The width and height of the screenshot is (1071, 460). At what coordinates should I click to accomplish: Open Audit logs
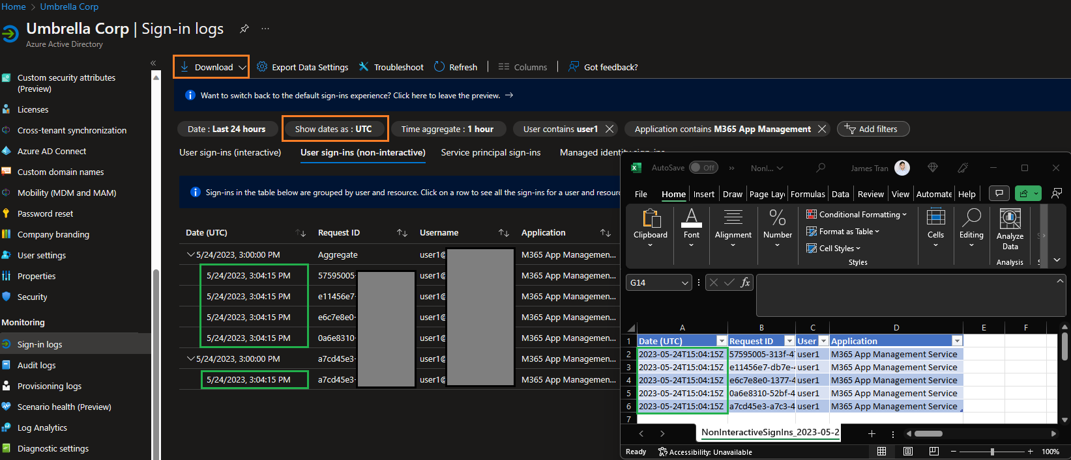point(37,365)
